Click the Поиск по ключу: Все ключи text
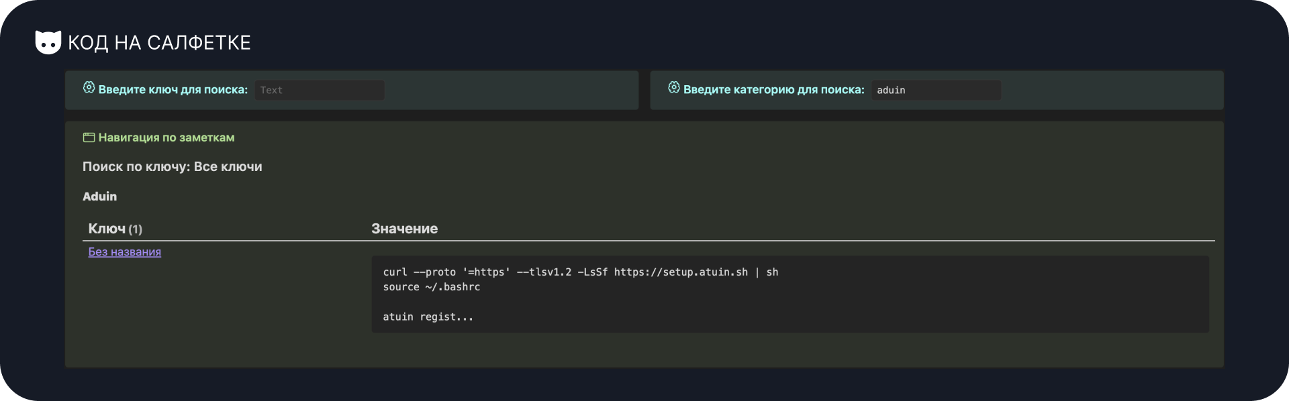Viewport: 1289px width, 401px height. pyautogui.click(x=172, y=167)
